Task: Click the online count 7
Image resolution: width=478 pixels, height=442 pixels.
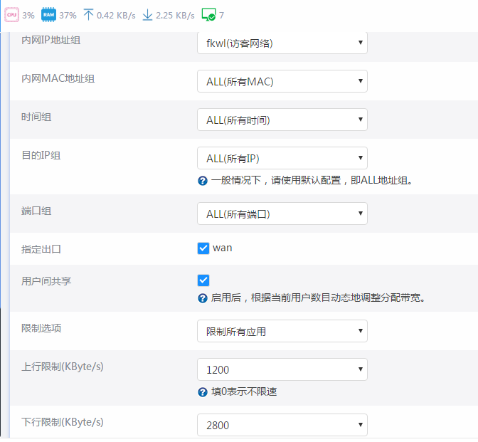Action: (222, 15)
